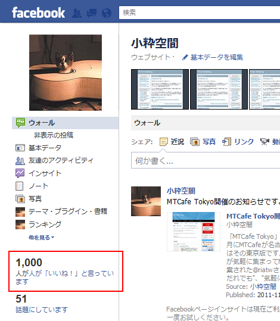Click the post author avatar thumbnail

pyautogui.click(x=146, y=201)
